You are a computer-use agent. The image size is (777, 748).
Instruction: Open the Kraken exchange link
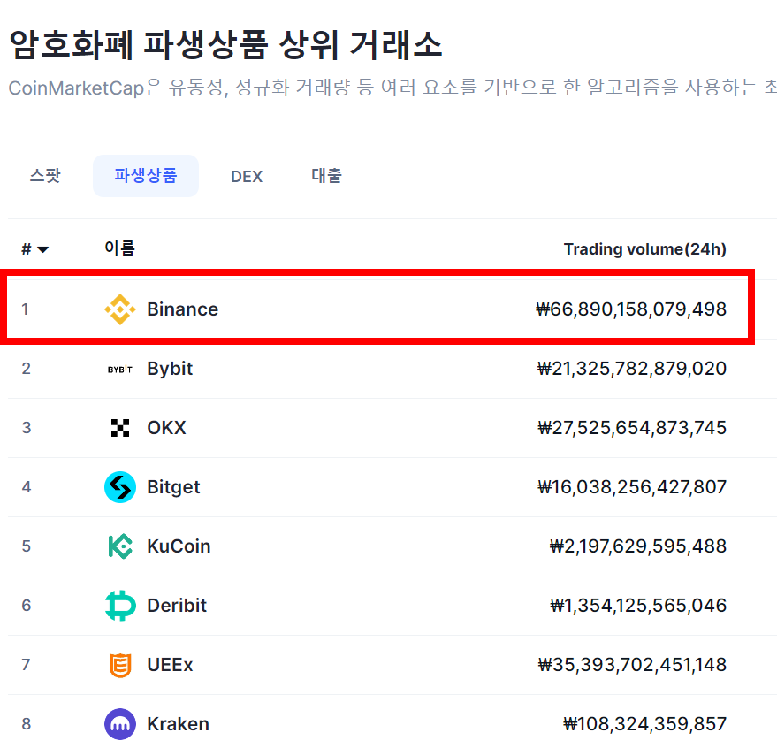178,724
